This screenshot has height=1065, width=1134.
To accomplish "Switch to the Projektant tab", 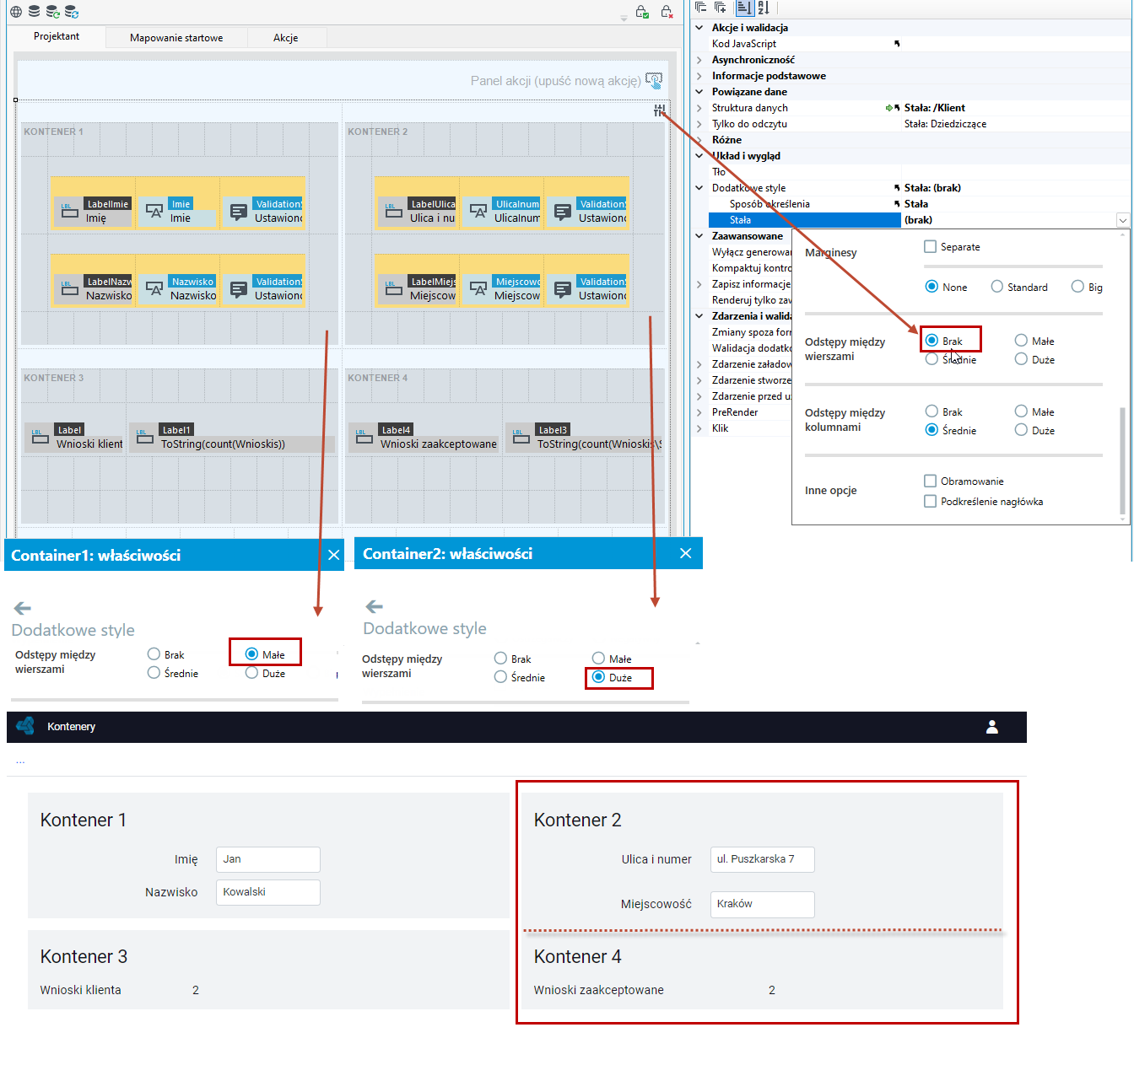I will coord(57,37).
